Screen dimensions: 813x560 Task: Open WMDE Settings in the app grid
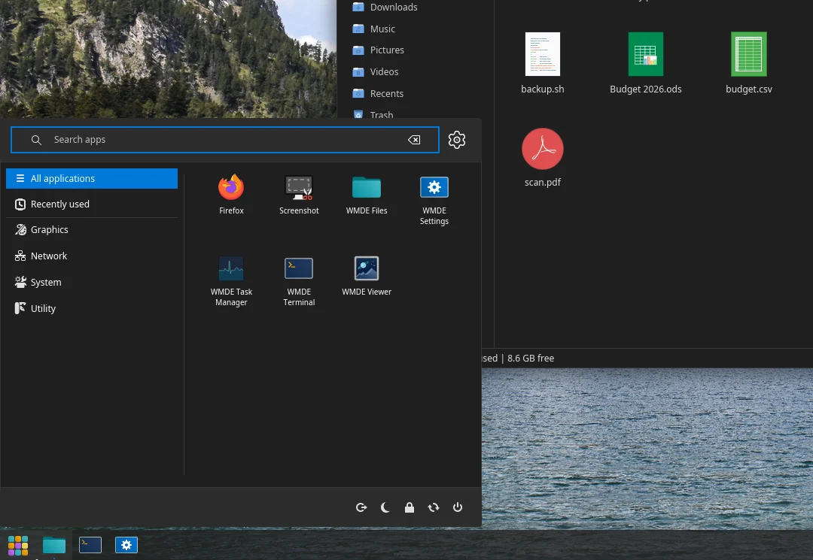(x=434, y=200)
